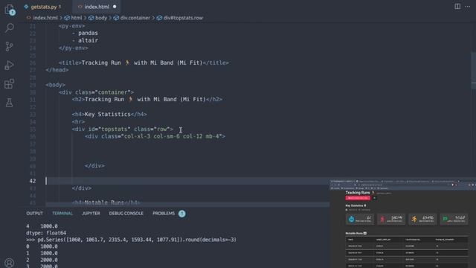Click the editor vertical scrollbar
The image size is (476, 268).
pyautogui.click(x=474, y=70)
